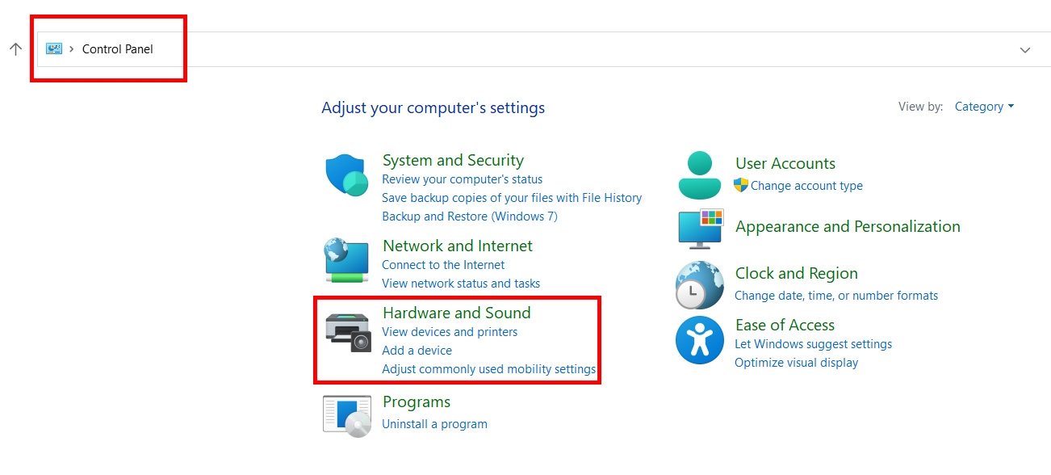Click Connect to the Internet
1051x475 pixels.
(x=443, y=264)
